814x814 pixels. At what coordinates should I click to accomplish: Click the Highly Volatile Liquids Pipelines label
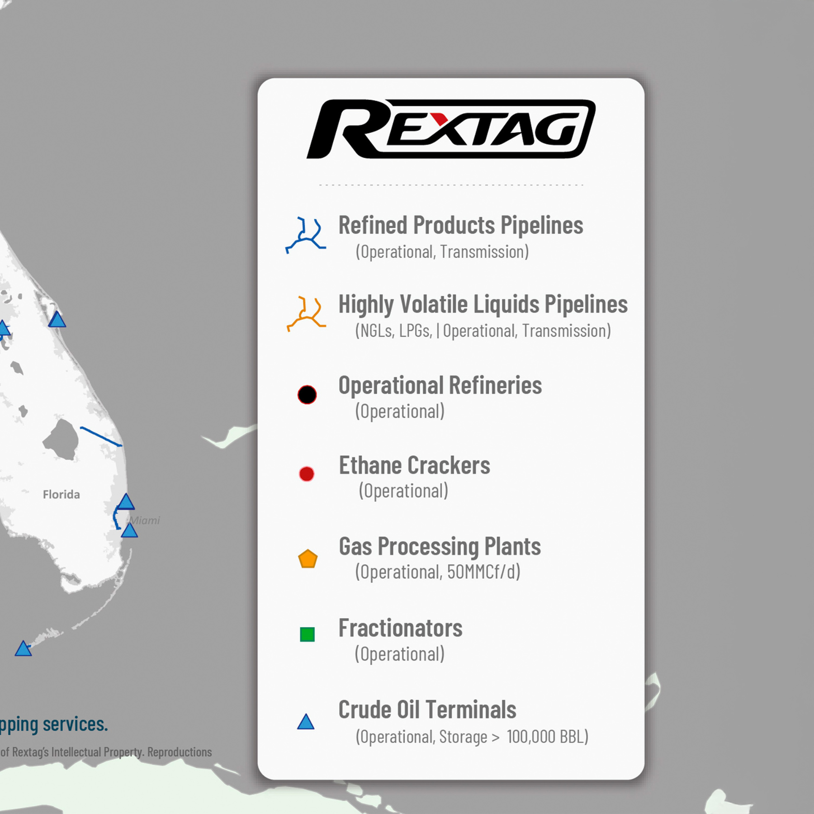(483, 304)
